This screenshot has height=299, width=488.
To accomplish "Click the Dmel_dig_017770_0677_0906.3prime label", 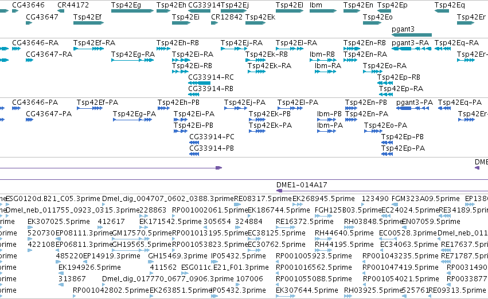I will click(x=168, y=279).
